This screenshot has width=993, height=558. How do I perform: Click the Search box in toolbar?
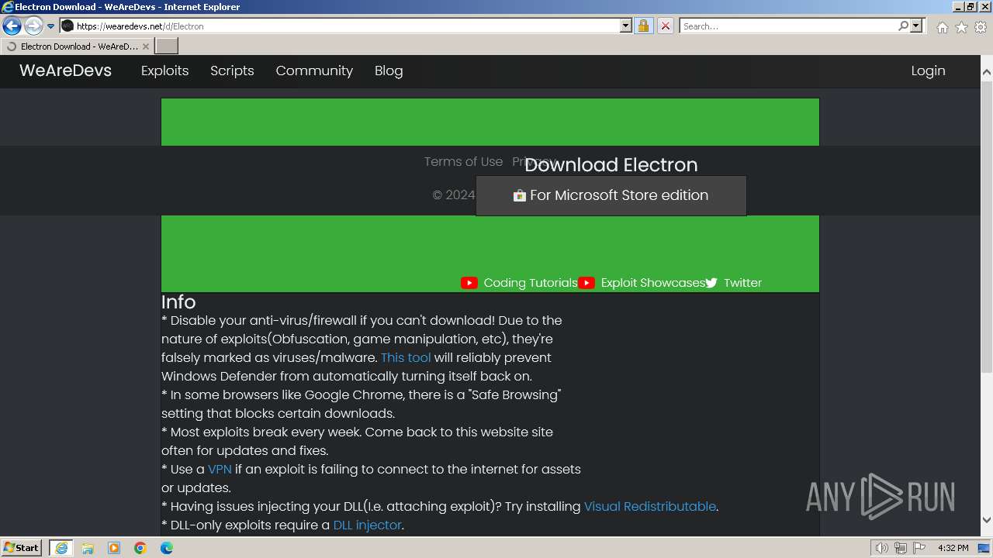pyautogui.click(x=788, y=26)
